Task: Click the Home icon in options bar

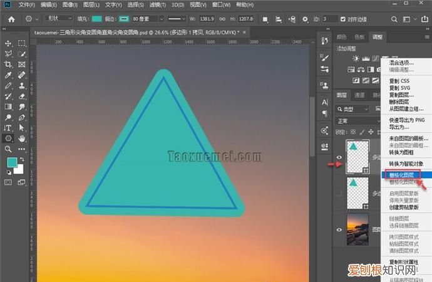Action: (x=10, y=19)
